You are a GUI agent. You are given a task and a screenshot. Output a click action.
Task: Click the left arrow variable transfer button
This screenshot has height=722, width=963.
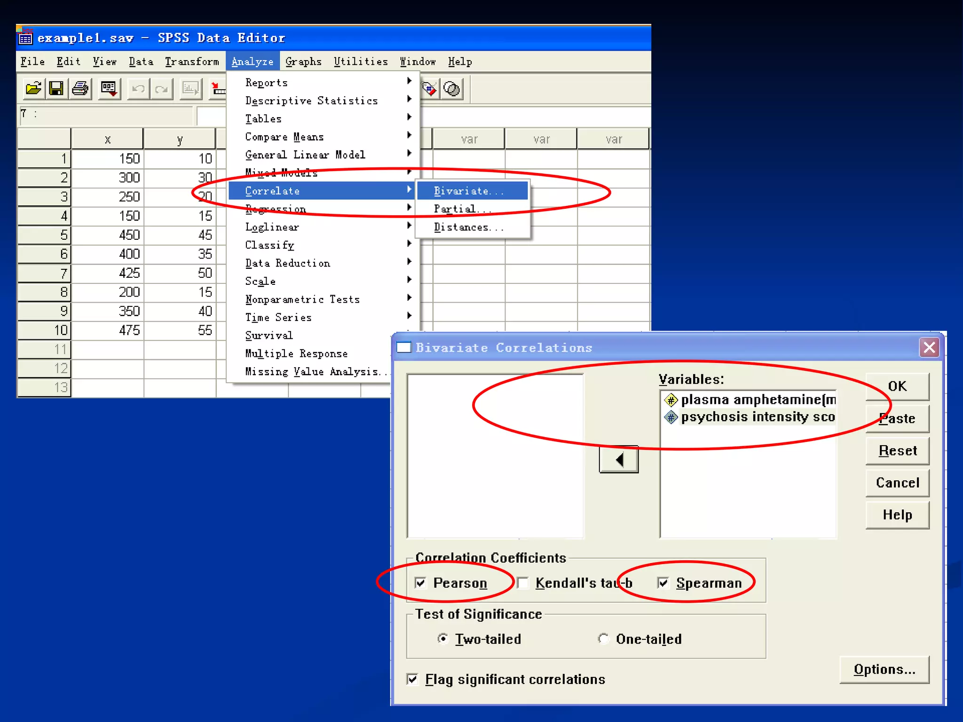[618, 459]
